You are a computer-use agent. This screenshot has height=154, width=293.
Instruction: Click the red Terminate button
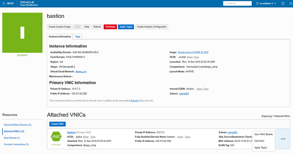point(110,27)
